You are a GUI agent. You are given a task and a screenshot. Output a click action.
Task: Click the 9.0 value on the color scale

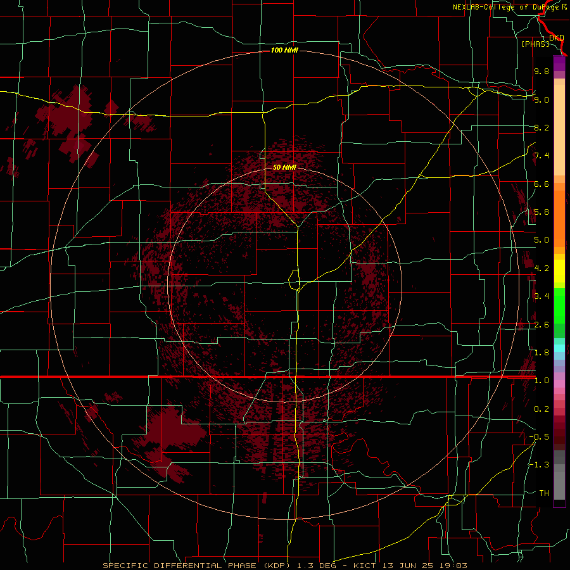(541, 99)
